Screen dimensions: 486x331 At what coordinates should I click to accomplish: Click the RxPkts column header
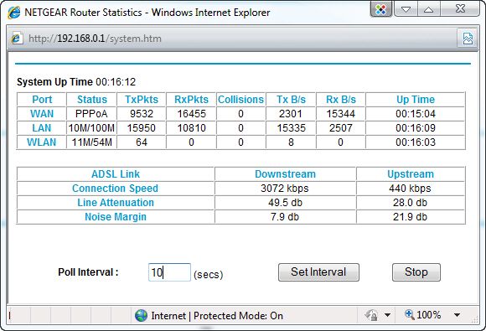pyautogui.click(x=191, y=100)
